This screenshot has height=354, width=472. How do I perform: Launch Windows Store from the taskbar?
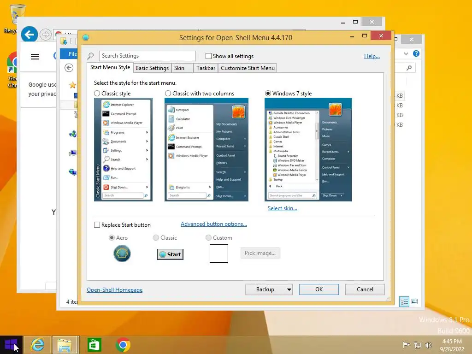[x=94, y=345]
